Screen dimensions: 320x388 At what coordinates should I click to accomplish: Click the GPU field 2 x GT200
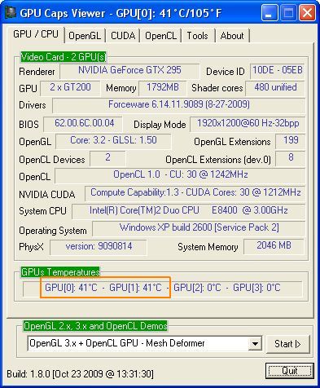click(70, 88)
